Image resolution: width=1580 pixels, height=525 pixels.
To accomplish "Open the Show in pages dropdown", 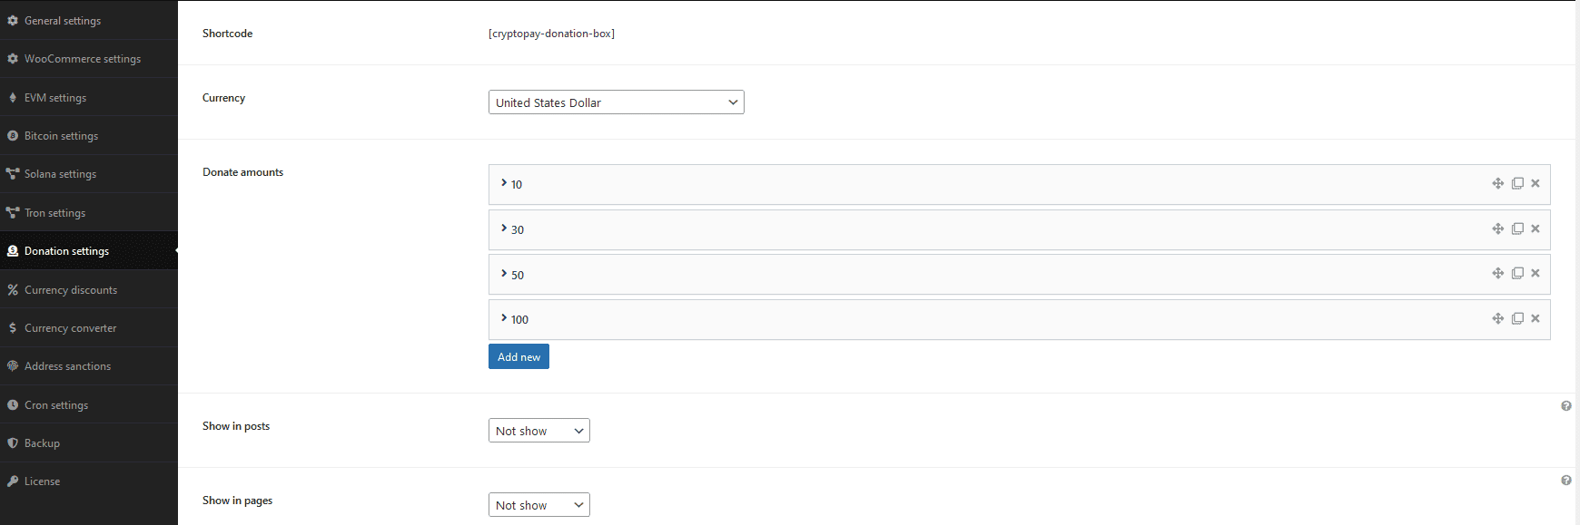I will coord(539,505).
